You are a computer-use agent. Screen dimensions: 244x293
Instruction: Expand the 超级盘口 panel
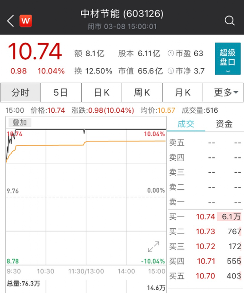point(228,59)
